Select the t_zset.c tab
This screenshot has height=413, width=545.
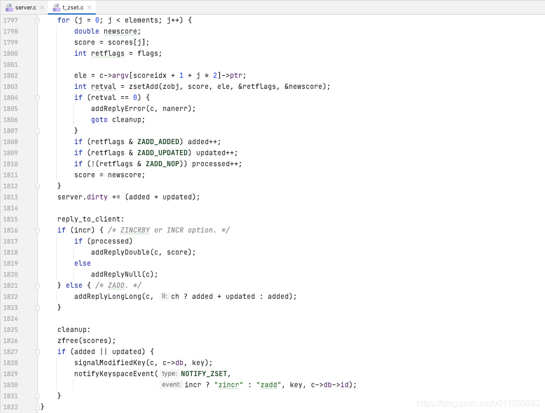73,7
